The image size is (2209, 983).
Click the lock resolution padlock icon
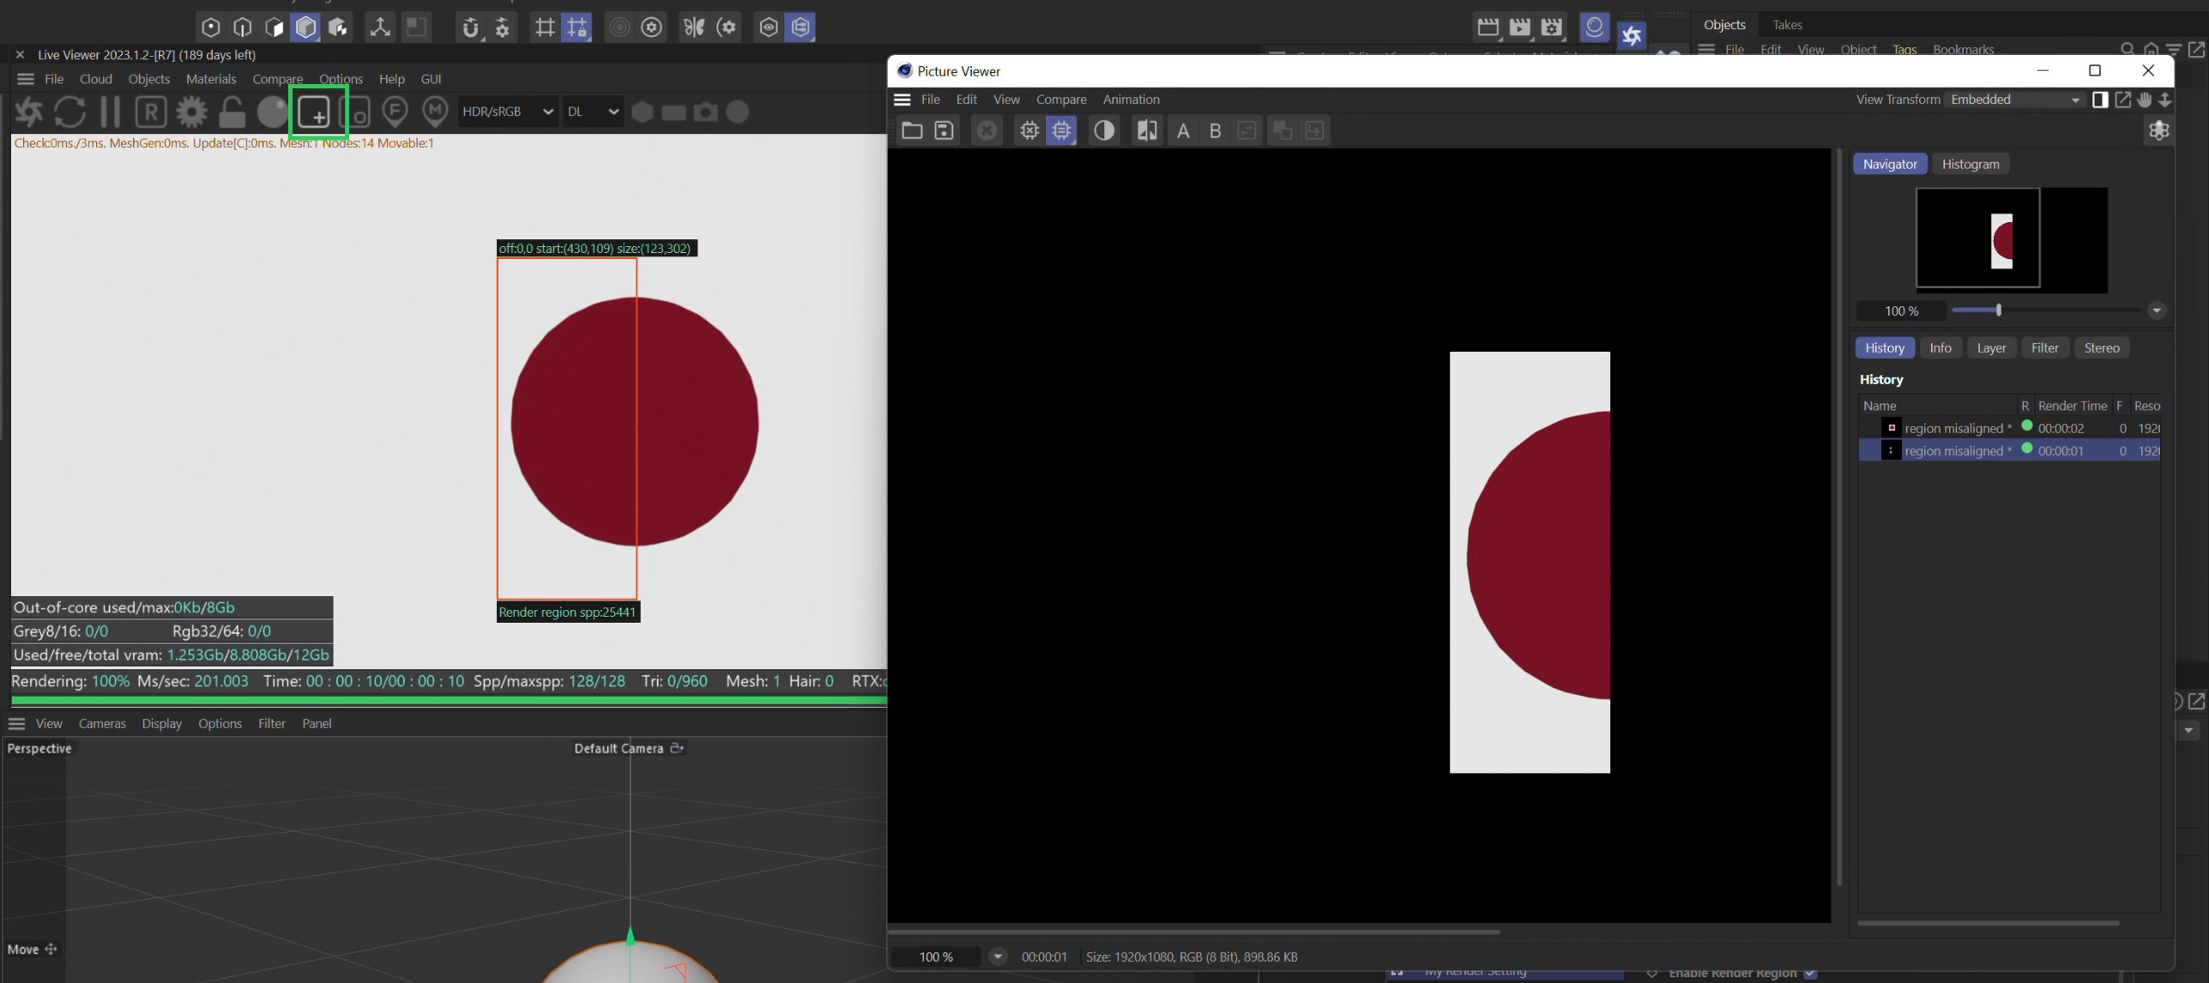coord(232,112)
